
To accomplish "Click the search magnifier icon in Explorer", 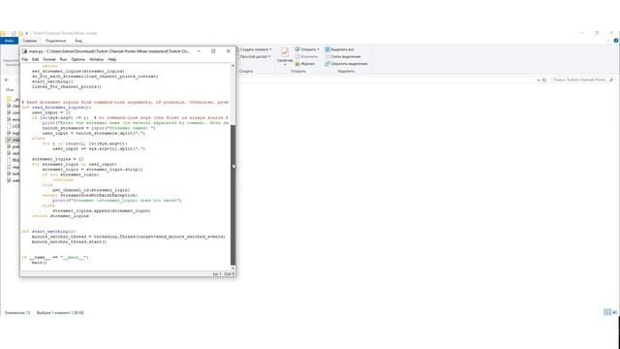I will (x=611, y=79).
